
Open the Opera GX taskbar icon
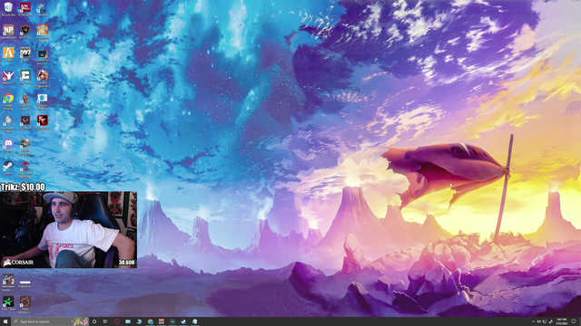click(117, 321)
